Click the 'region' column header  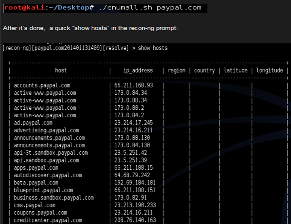[x=176, y=71]
